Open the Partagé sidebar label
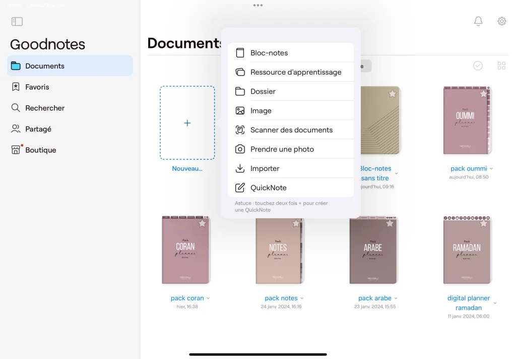 coord(38,129)
